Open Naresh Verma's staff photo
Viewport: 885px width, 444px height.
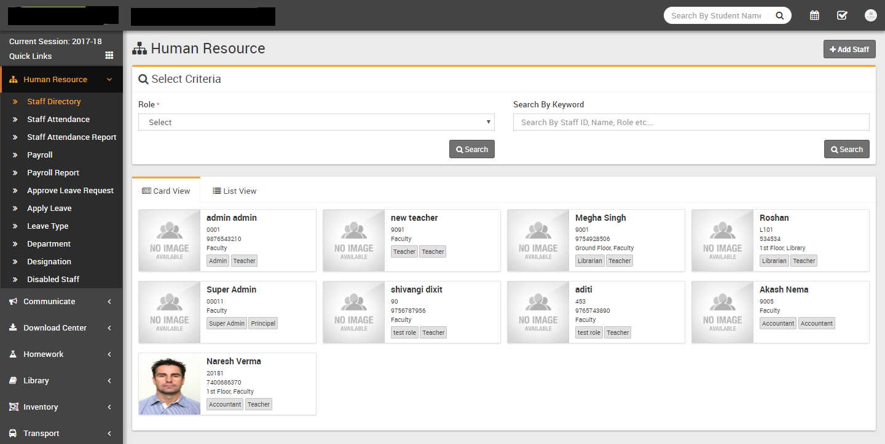click(170, 384)
